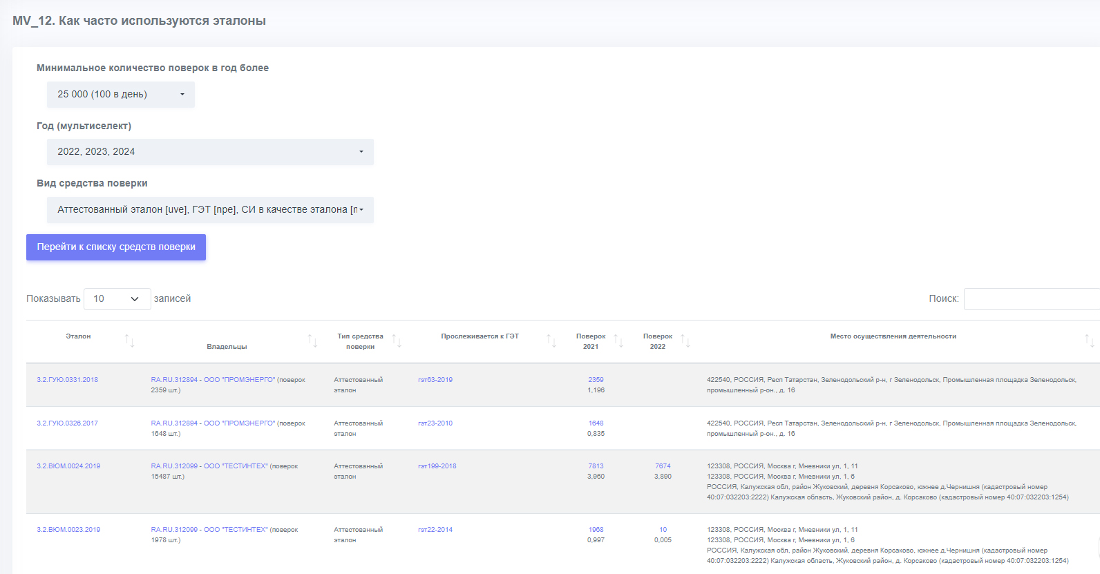Open 7813 verifications count link
1100x574 pixels.
click(x=596, y=466)
